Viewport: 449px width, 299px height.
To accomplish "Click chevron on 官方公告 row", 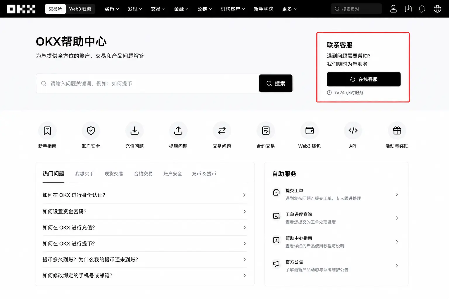I will (x=397, y=266).
